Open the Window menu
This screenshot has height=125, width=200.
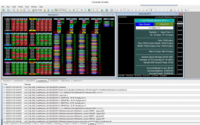(34, 7)
